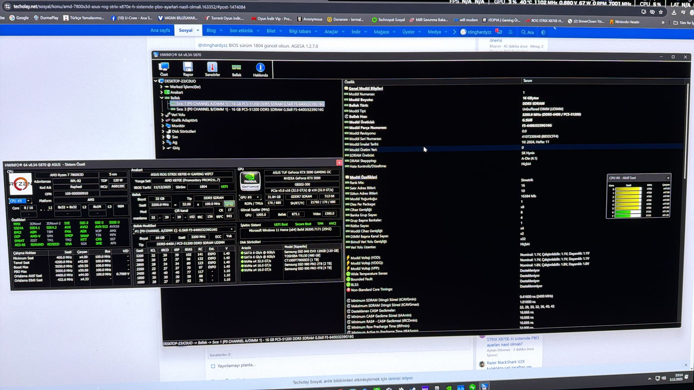The height and width of the screenshot is (390, 694).
Task: Open the Technopat Sosyal bookmark
Action: coord(388,20)
